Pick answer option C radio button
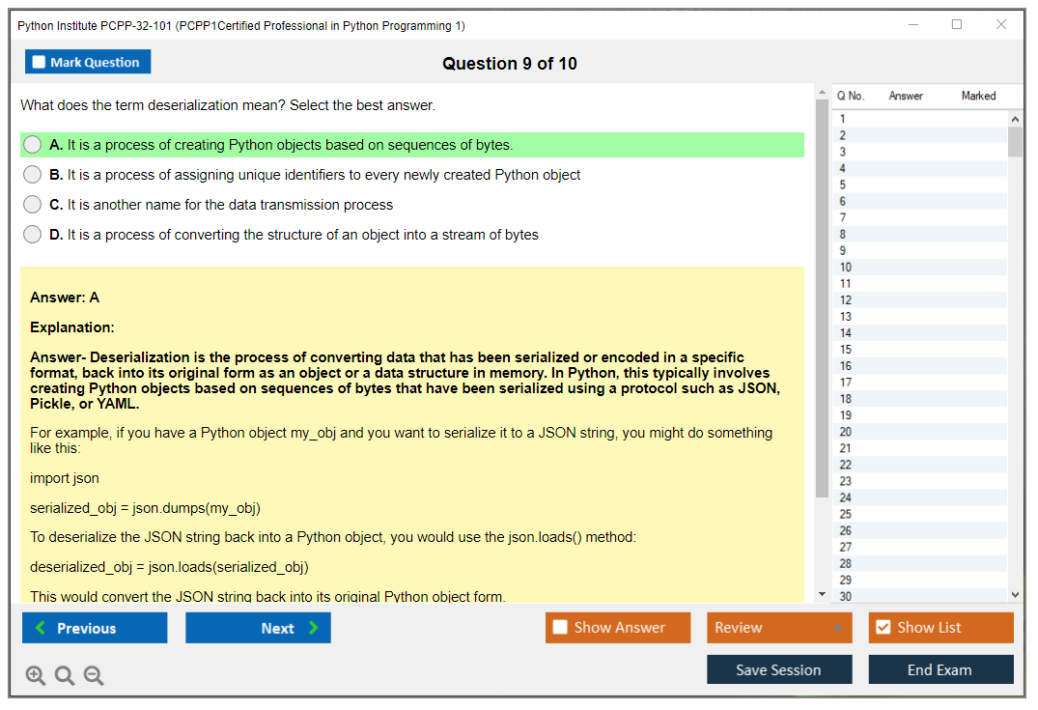This screenshot has height=710, width=1038. [x=33, y=205]
